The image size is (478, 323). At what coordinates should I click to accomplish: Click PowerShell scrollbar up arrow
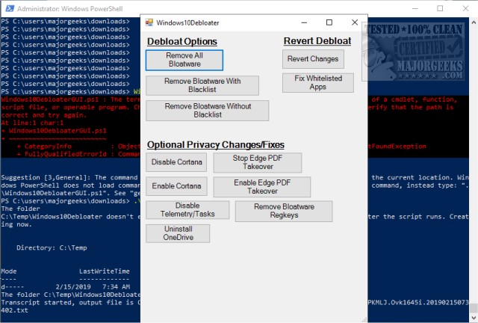click(474, 22)
